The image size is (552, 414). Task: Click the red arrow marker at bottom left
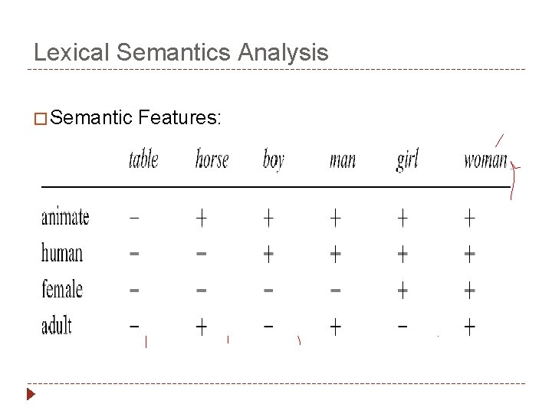pyautogui.click(x=31, y=396)
